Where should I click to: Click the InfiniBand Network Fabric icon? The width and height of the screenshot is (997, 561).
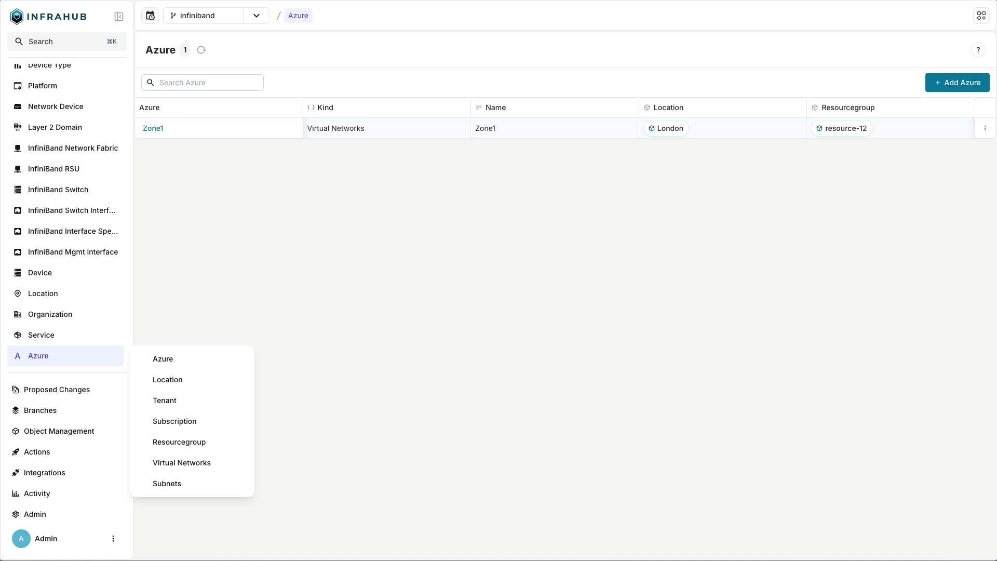(18, 148)
